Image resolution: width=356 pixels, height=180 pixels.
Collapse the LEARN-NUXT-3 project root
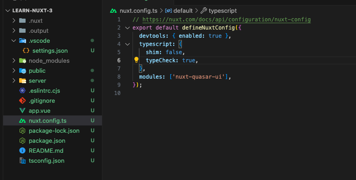pos(8,10)
